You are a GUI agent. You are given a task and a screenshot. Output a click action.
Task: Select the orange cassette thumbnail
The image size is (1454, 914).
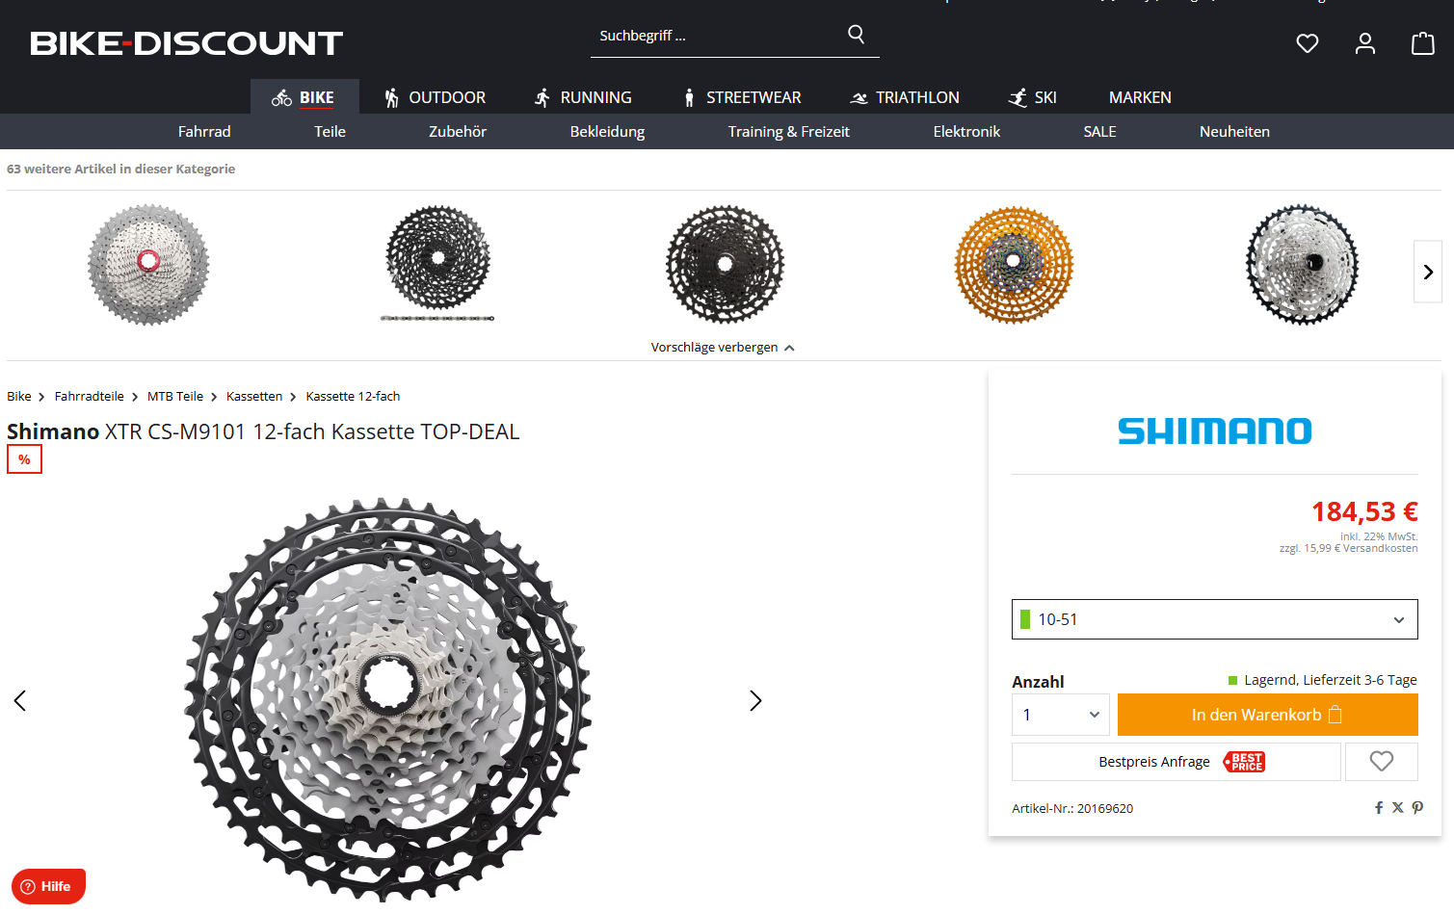1014,265
